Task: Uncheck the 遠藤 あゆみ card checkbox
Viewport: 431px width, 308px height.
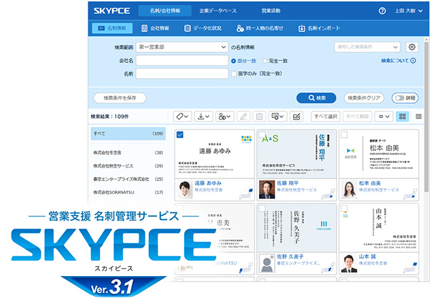Action: click(179, 134)
